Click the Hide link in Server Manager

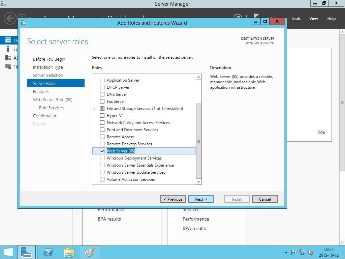320,132
